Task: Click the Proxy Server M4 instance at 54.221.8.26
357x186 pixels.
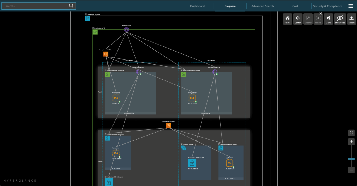Action: coord(116,98)
